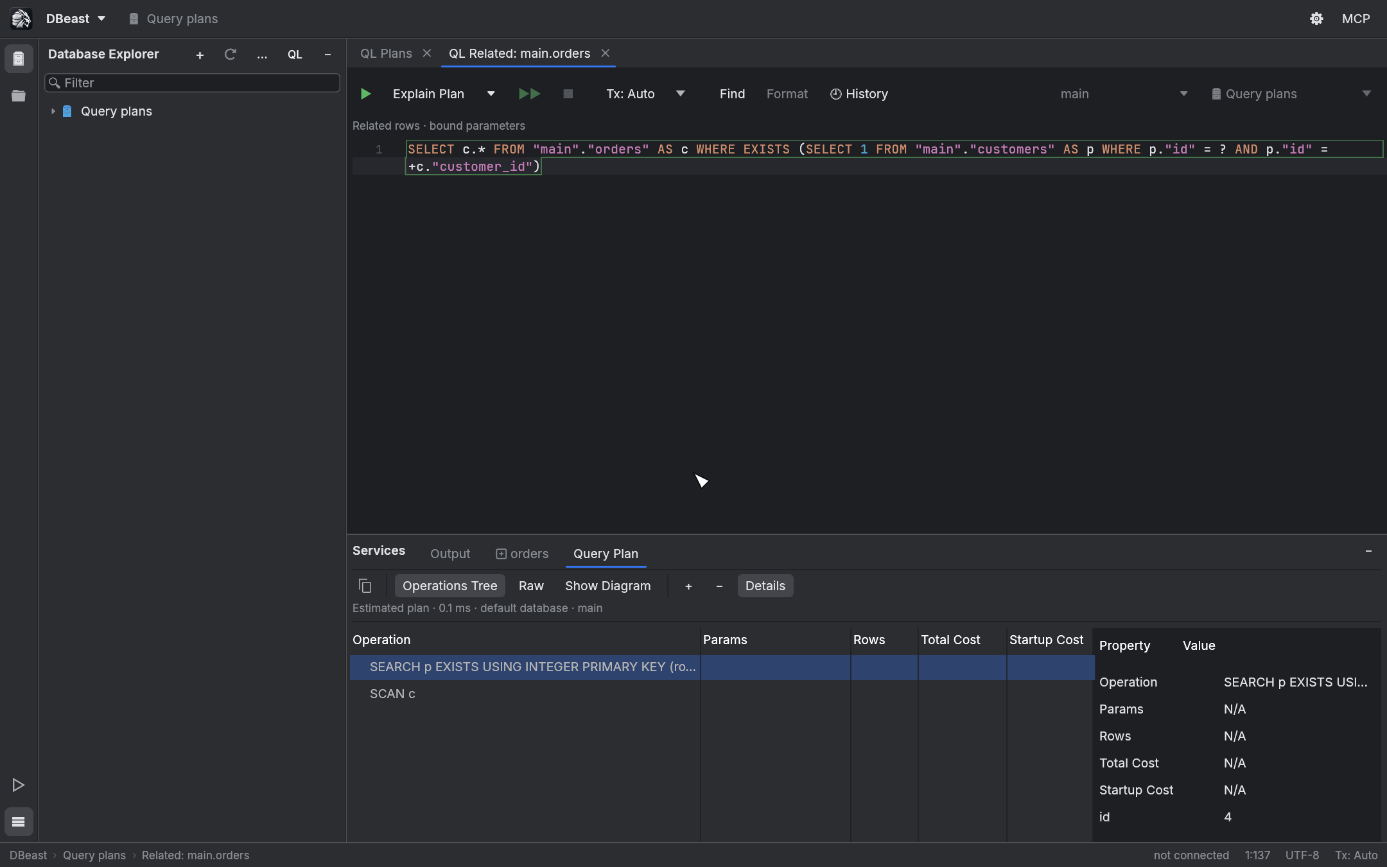Image resolution: width=1387 pixels, height=867 pixels.
Task: Collapse the Database Explorer panel
Action: point(327,55)
